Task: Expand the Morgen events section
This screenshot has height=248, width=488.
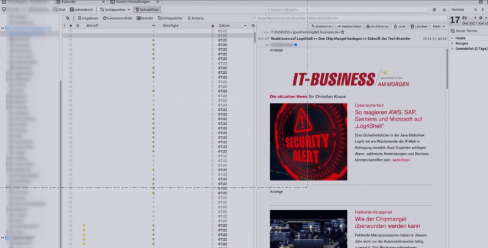Action: [x=461, y=43]
